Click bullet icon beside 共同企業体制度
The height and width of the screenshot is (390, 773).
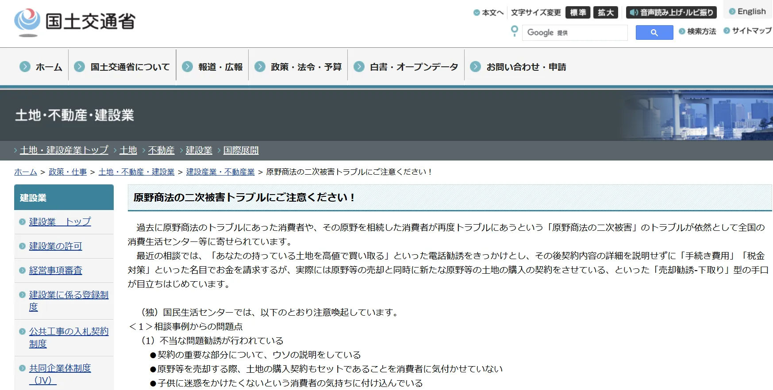[x=22, y=368]
